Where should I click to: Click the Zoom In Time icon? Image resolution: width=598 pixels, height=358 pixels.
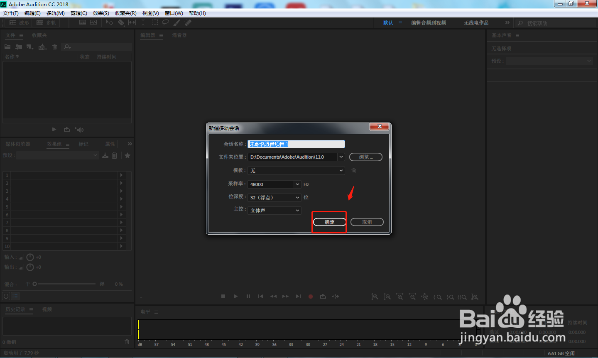tap(399, 297)
